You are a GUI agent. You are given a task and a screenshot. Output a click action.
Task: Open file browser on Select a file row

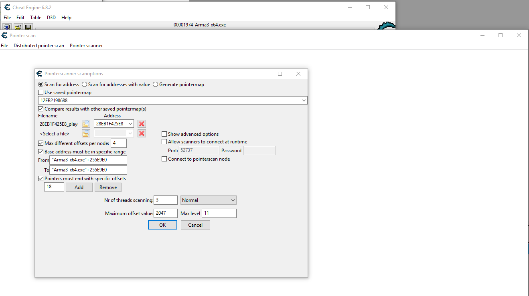[x=86, y=133]
